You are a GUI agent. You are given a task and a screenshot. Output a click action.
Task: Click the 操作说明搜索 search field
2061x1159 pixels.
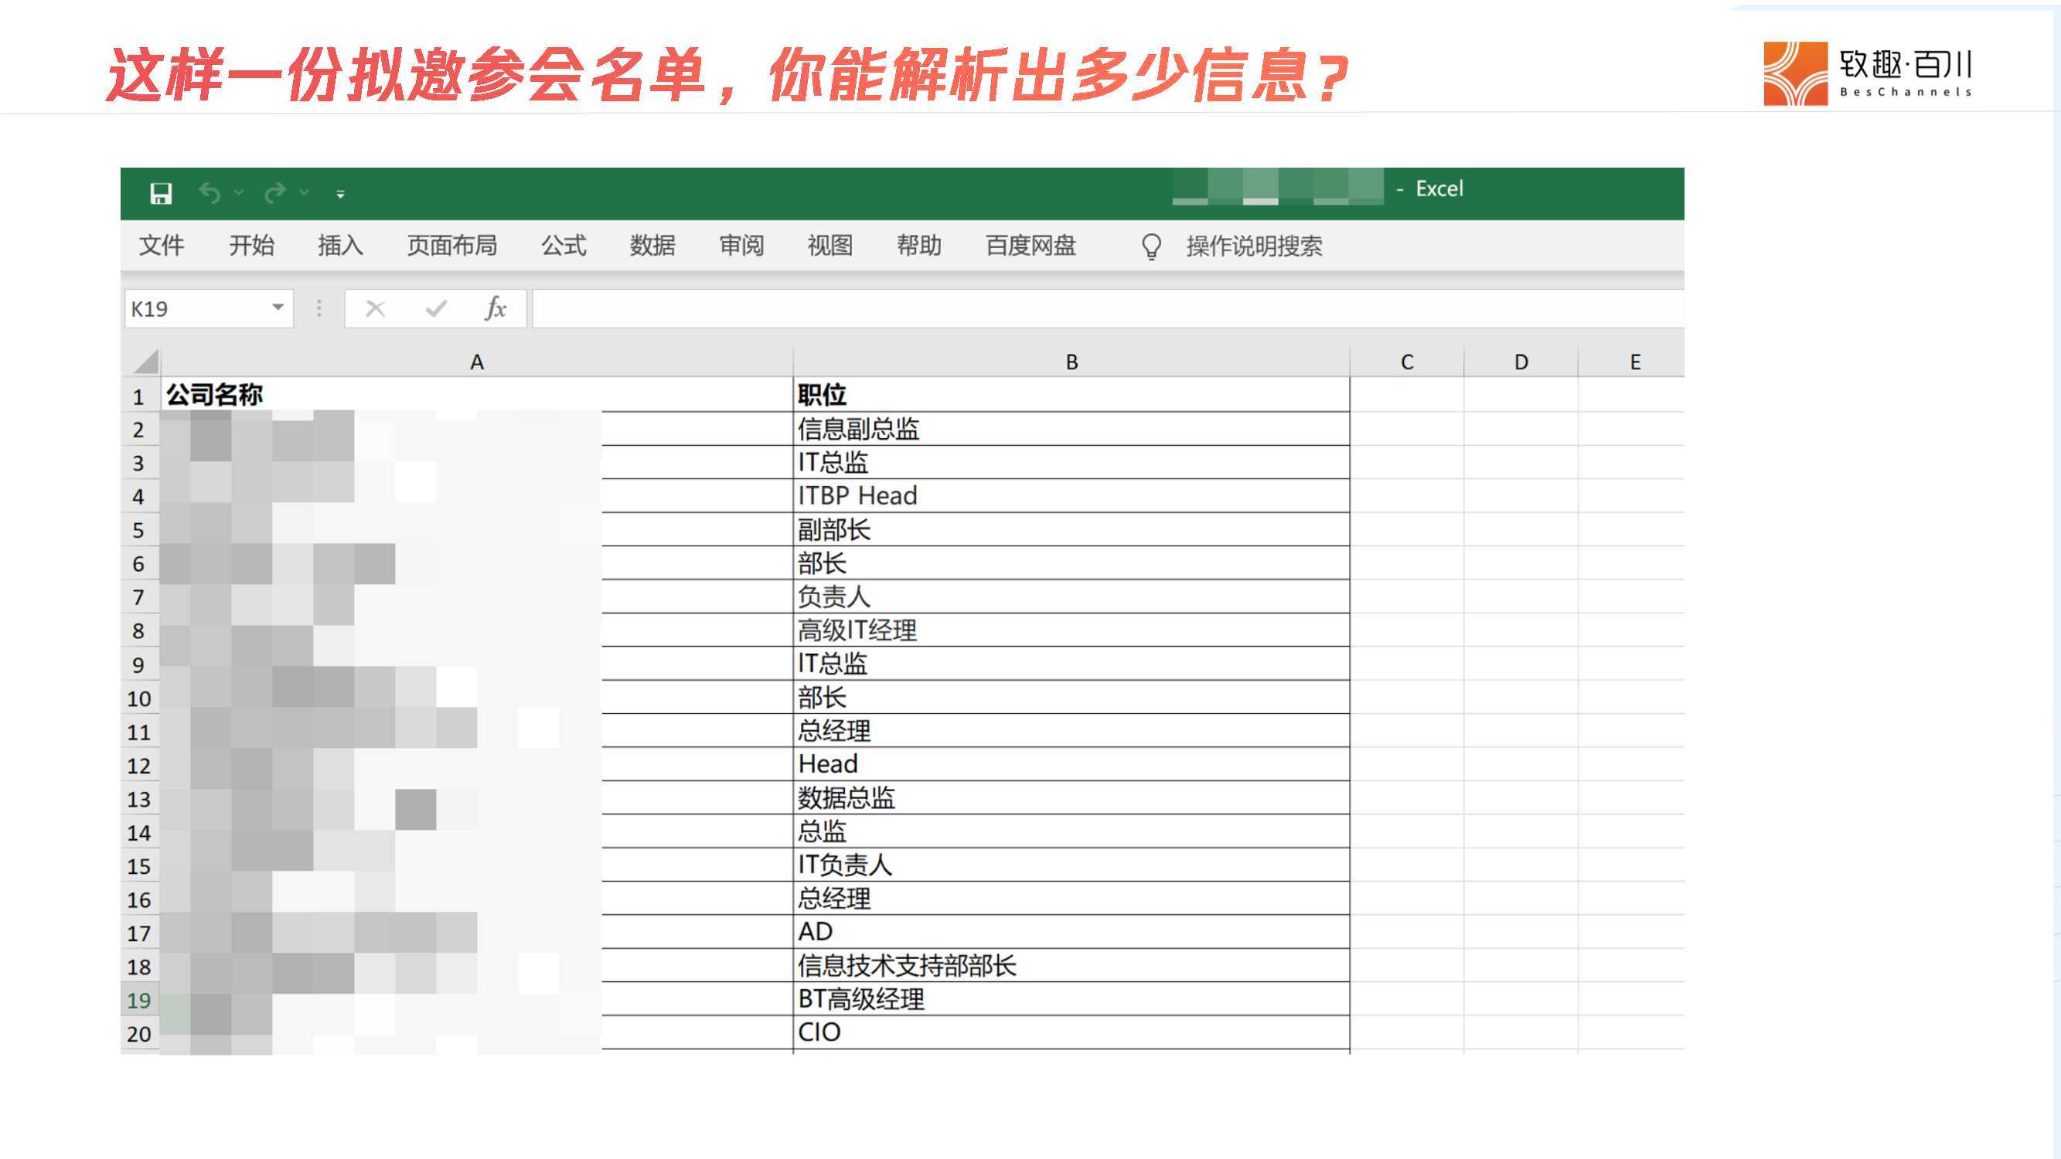pos(1254,246)
